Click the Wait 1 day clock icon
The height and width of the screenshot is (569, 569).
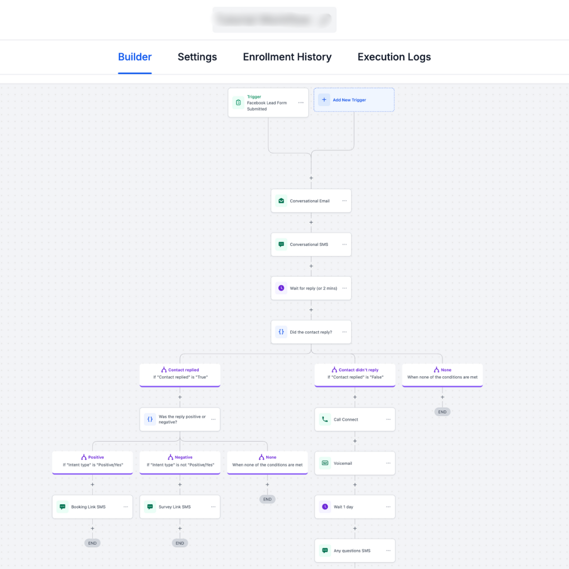coord(325,507)
